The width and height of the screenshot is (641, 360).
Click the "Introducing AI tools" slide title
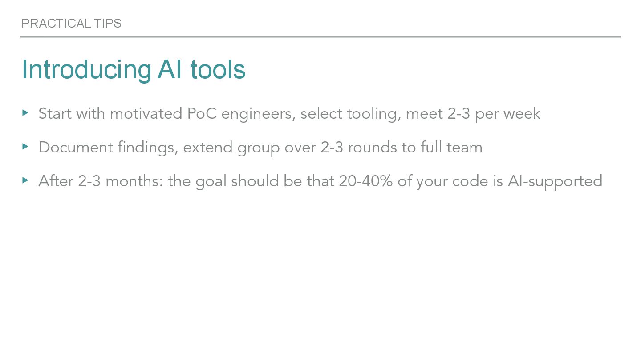[134, 69]
